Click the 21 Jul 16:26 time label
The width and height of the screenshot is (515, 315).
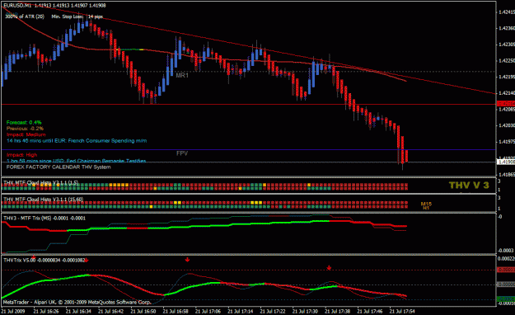(46, 311)
